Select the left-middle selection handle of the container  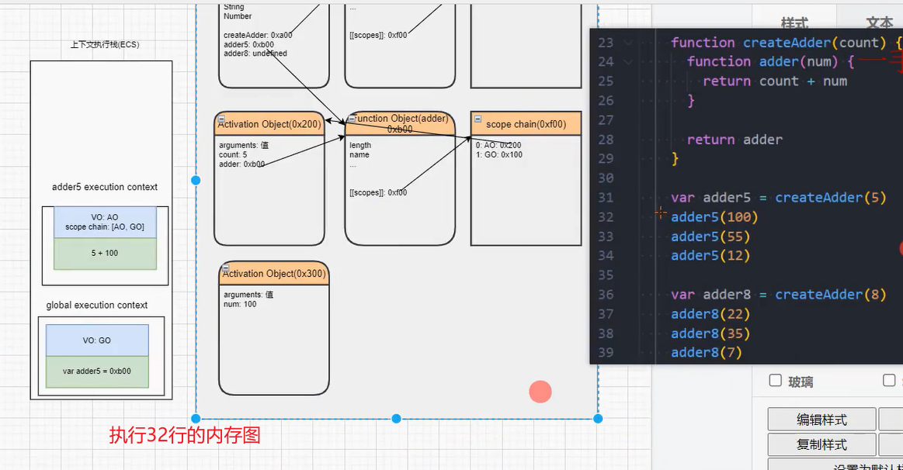click(196, 180)
